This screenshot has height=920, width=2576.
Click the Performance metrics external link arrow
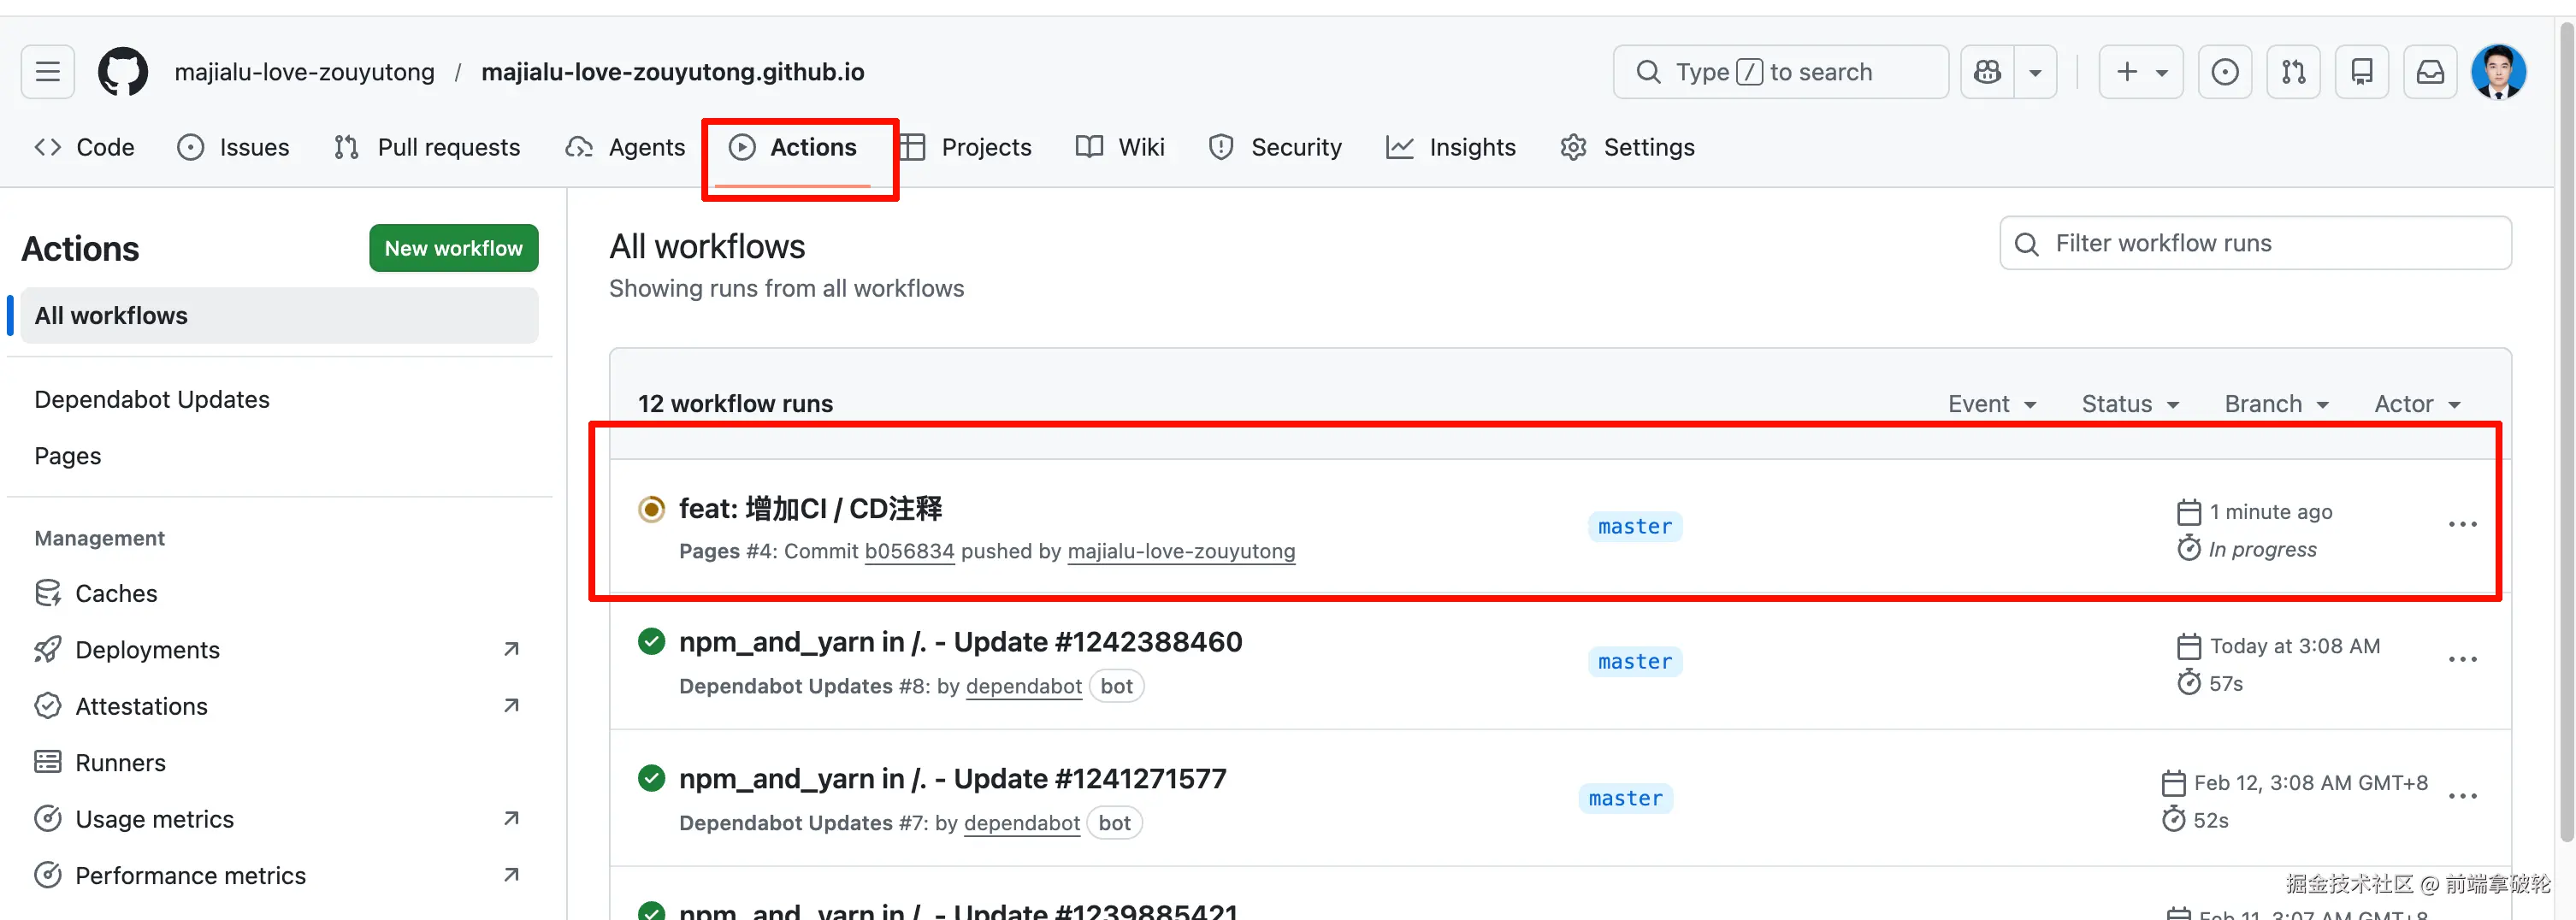(x=511, y=875)
